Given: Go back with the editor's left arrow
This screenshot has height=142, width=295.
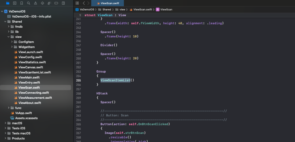Looking at the screenshot, I should point(84,3).
